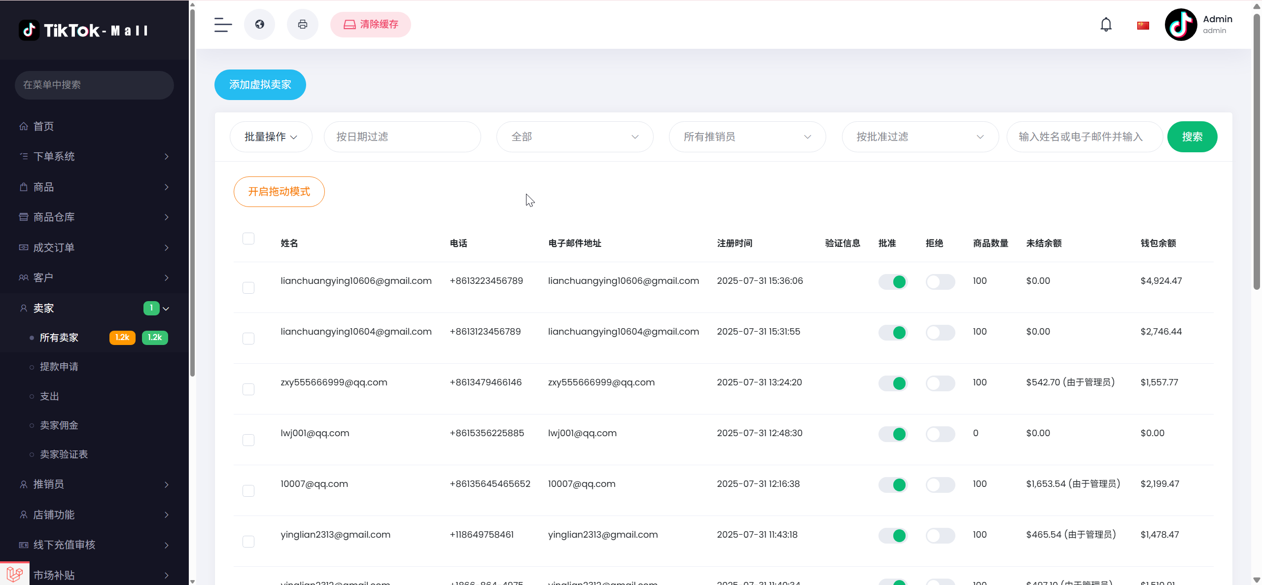Toggle the hamburger sidebar menu icon

(223, 25)
